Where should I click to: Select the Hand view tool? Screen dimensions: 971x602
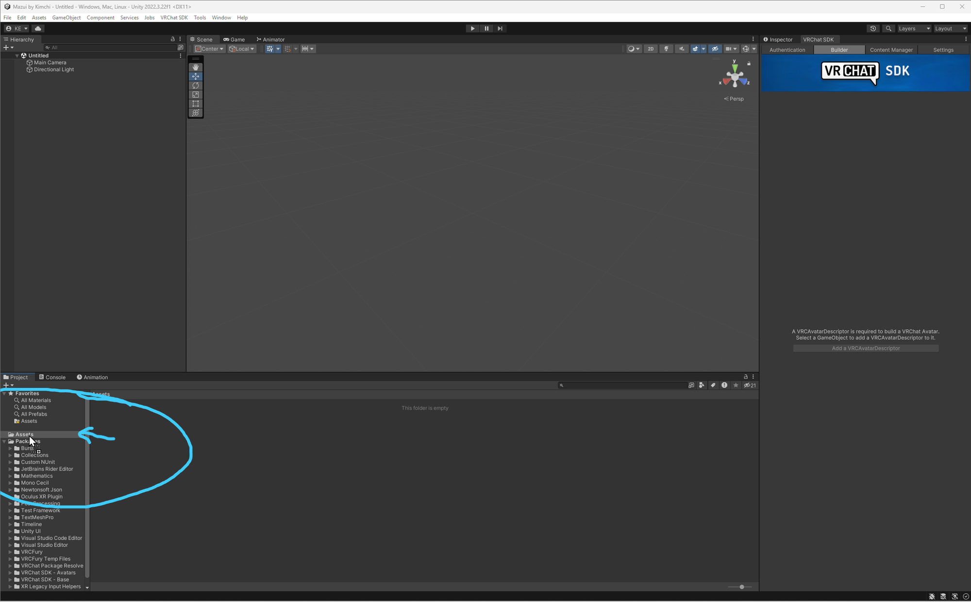(x=196, y=67)
